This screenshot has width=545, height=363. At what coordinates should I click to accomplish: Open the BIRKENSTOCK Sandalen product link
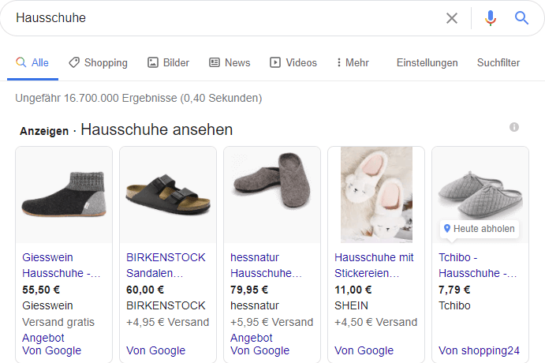(x=166, y=265)
